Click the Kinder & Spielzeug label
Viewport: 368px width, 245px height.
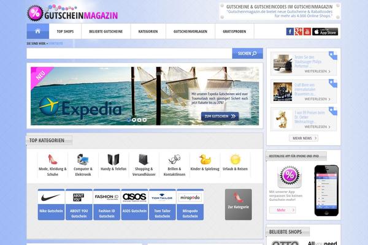point(205,169)
